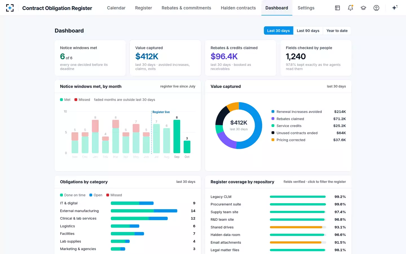Filter register by Procurement suite
The width and height of the screenshot is (406, 254).
click(x=278, y=204)
